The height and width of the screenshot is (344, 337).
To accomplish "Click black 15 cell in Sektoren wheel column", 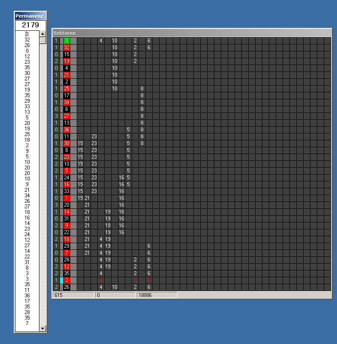I will 66,54.
